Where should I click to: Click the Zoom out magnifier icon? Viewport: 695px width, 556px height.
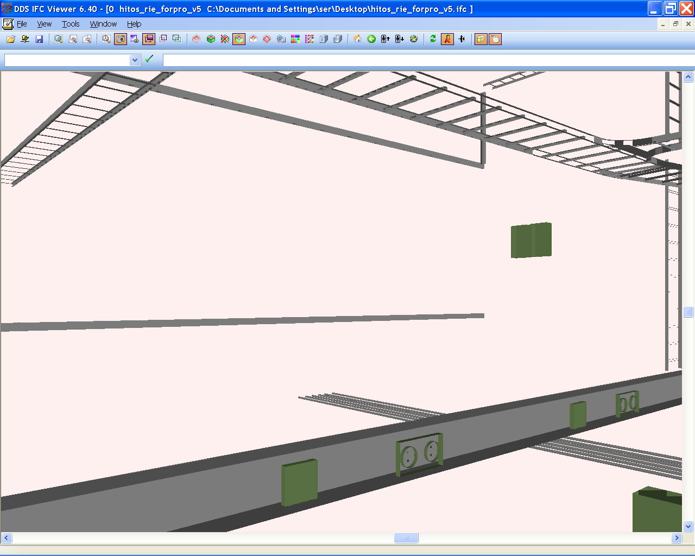87,39
